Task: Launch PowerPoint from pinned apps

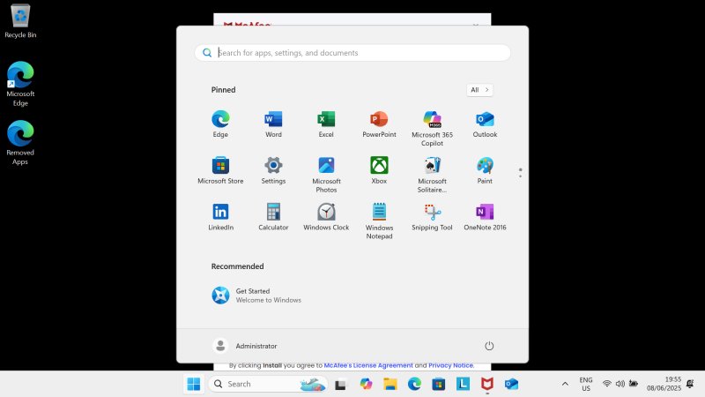Action: tap(379, 124)
